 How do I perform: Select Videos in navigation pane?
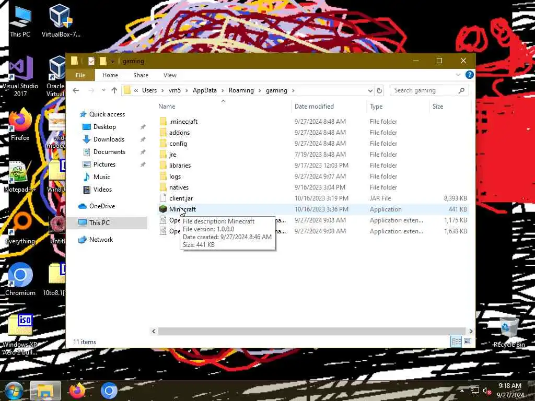[x=102, y=190]
